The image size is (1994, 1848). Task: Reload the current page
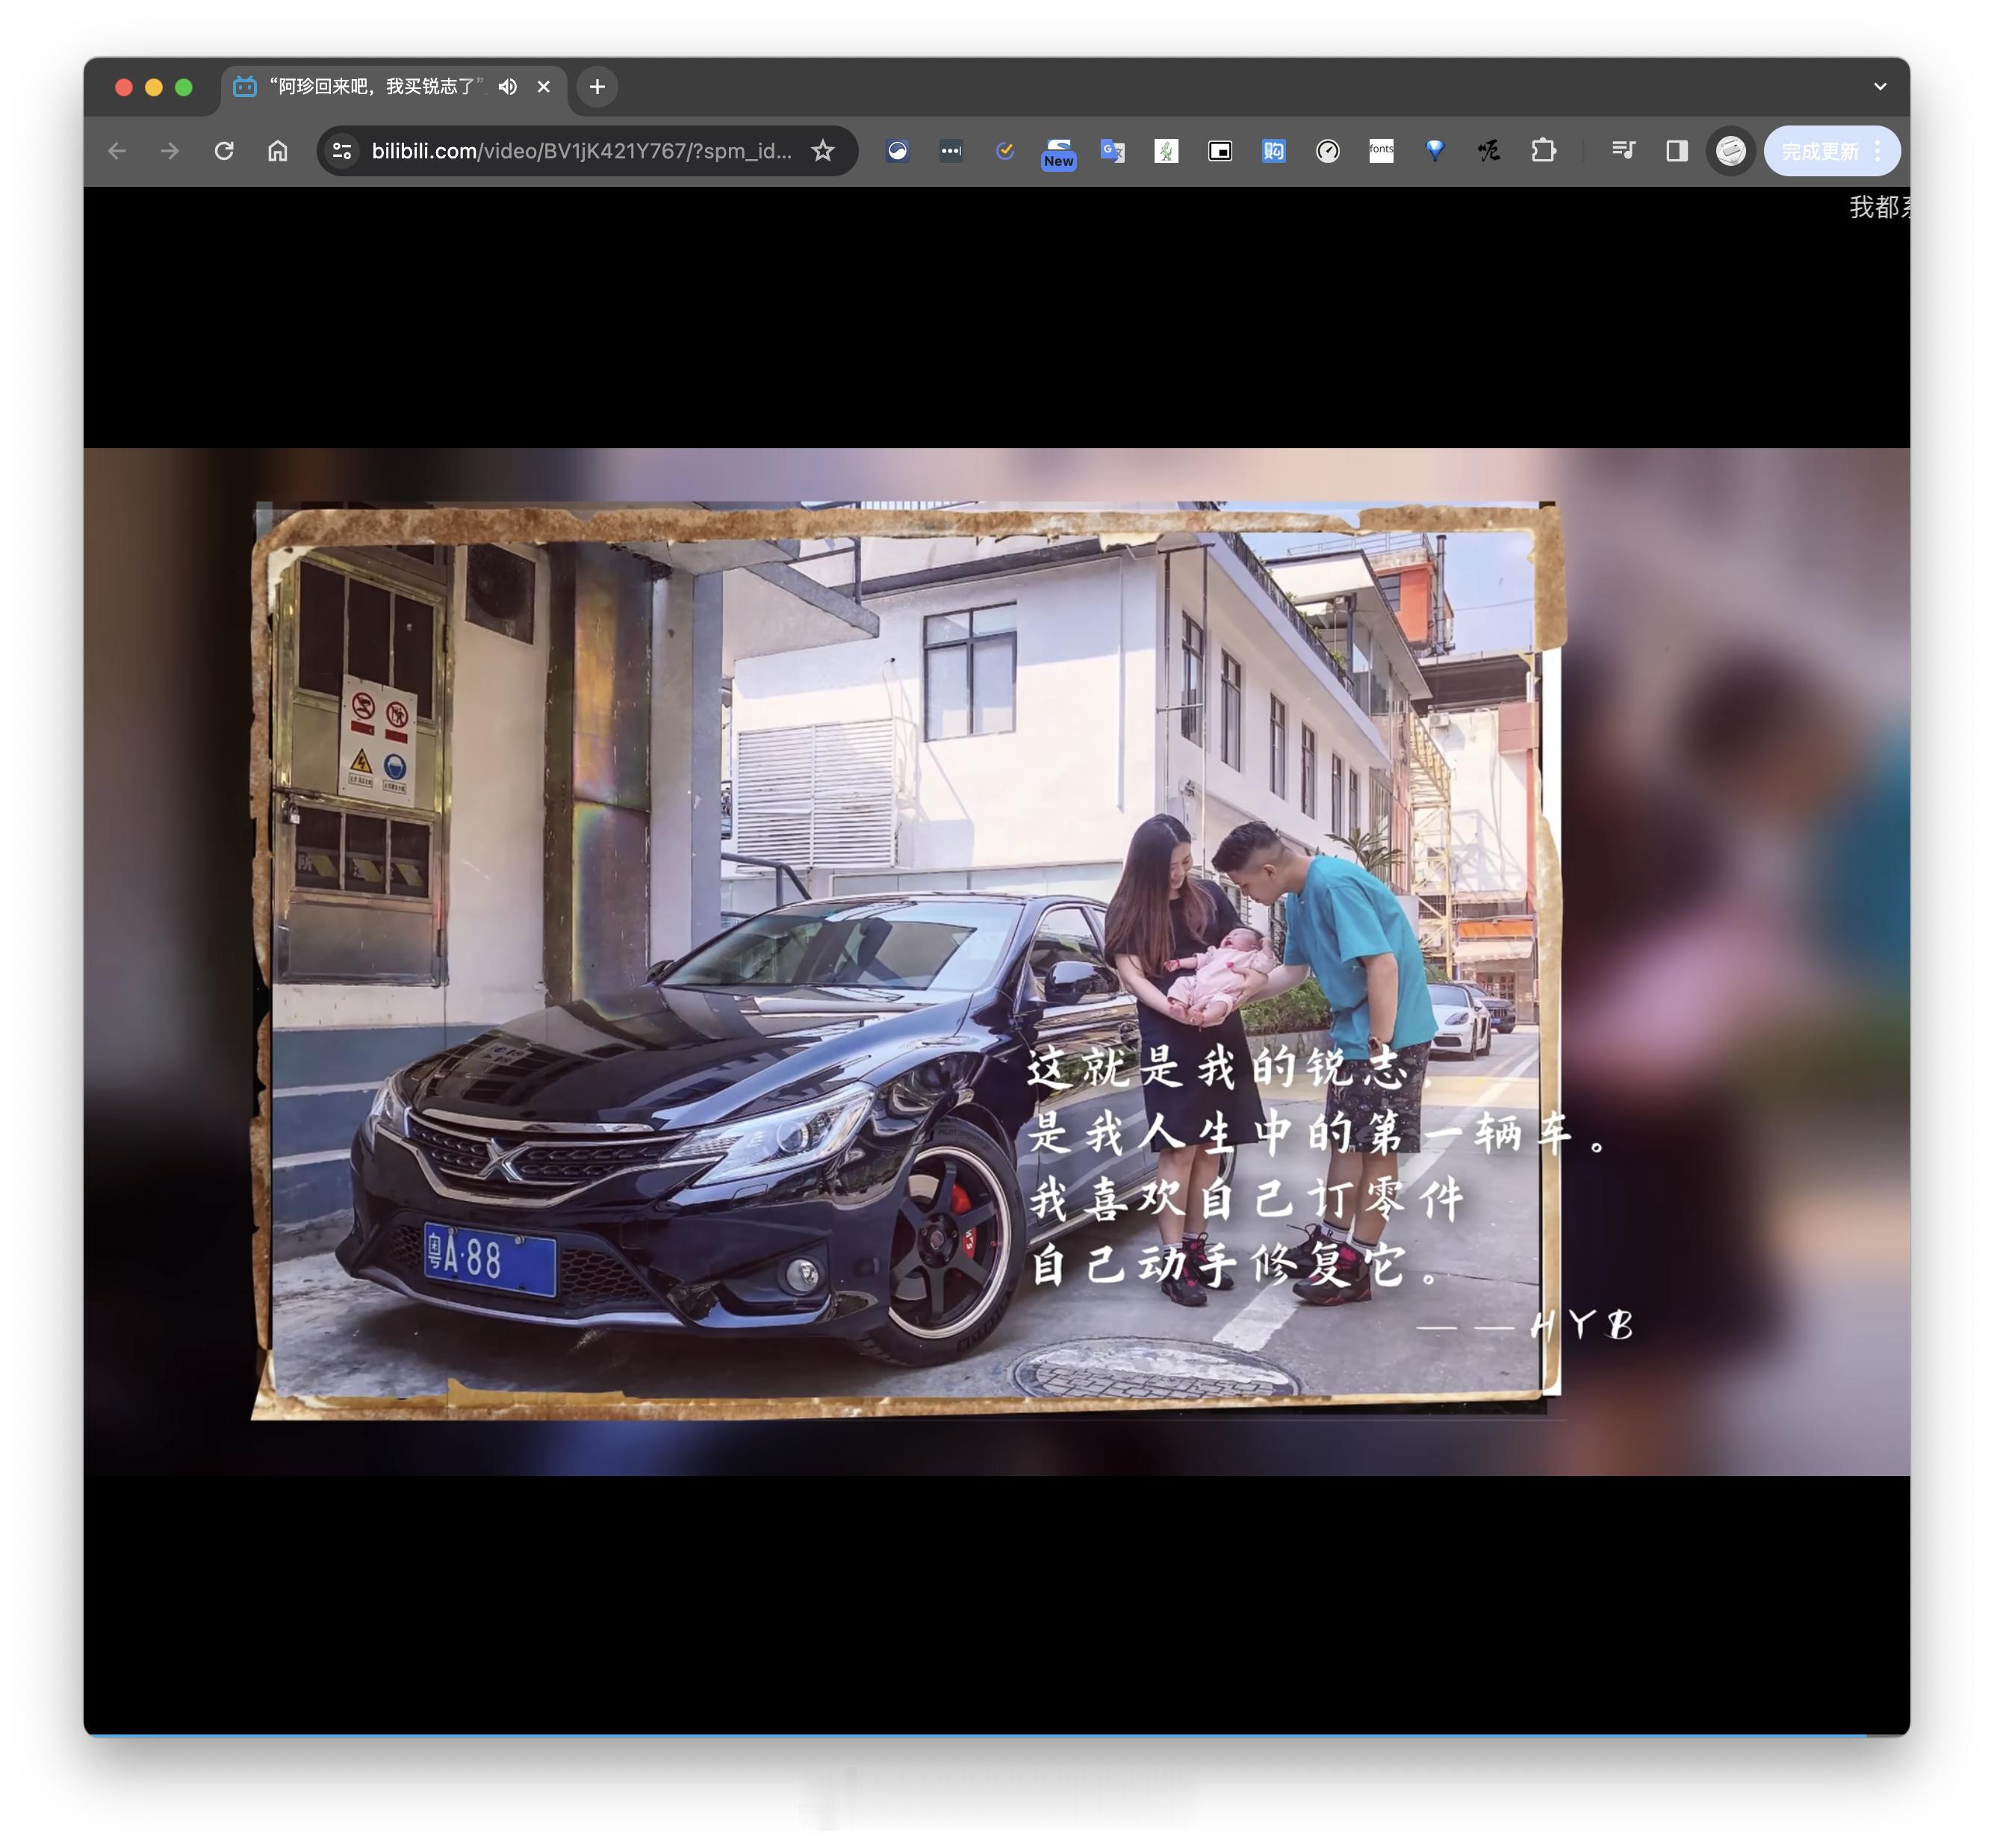point(224,151)
